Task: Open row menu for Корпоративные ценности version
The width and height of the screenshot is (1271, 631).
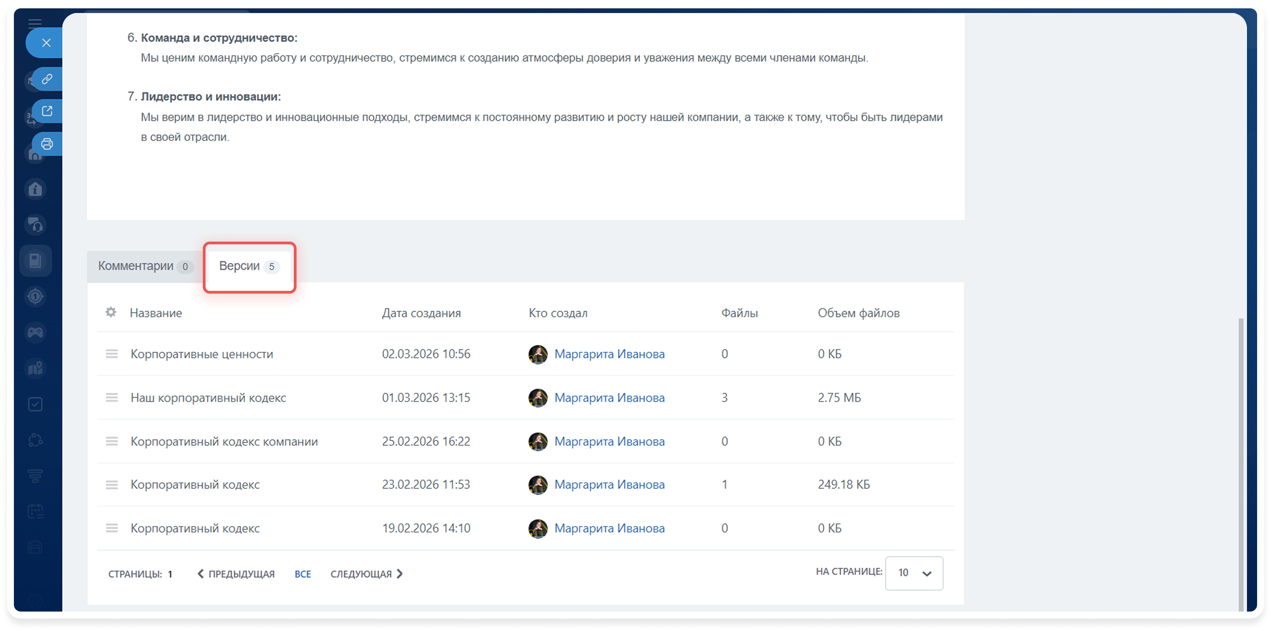Action: click(112, 354)
